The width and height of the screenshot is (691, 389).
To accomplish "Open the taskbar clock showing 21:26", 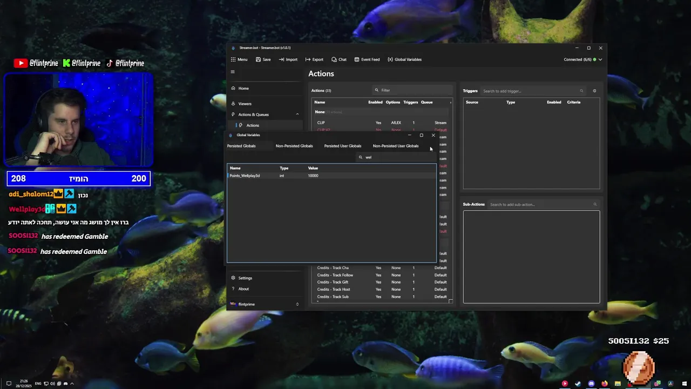I will [25, 384].
